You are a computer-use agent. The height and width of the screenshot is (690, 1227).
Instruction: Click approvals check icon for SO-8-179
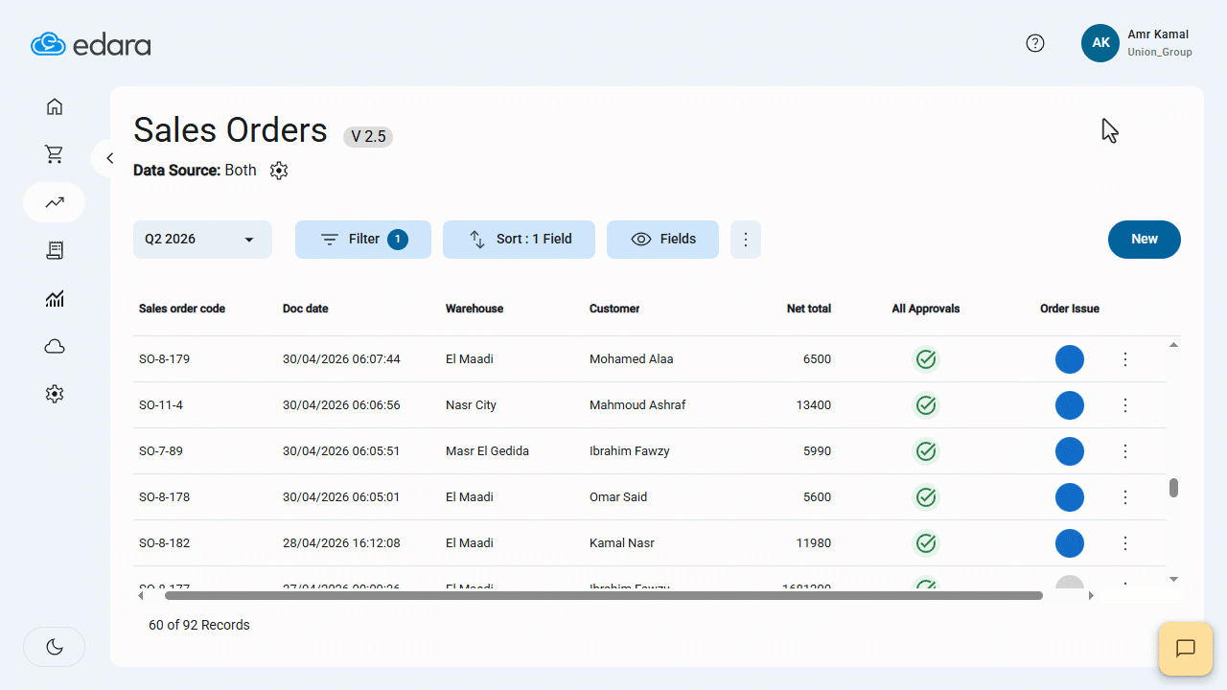[926, 359]
